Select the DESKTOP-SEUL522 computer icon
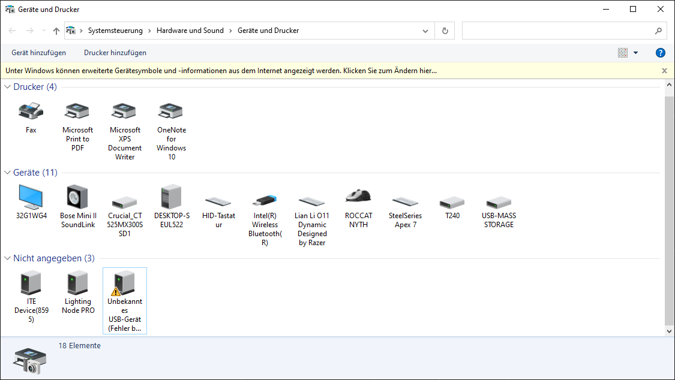The height and width of the screenshot is (380, 675). pos(172,197)
